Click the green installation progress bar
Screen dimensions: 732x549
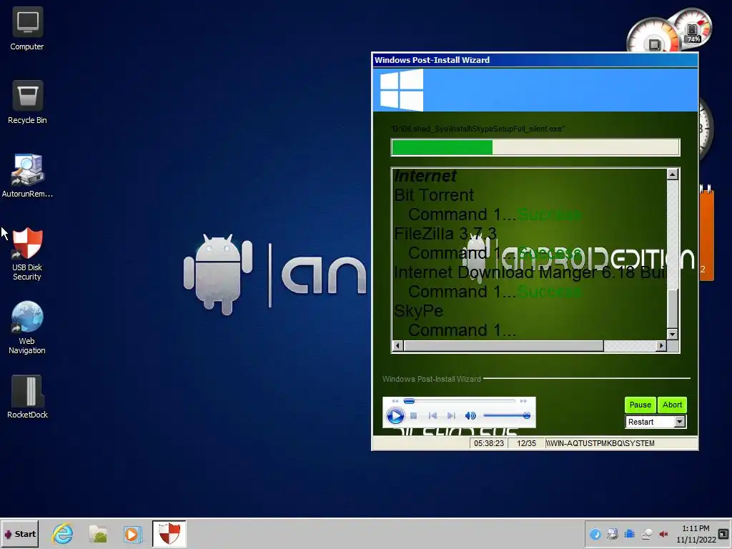tap(535, 147)
